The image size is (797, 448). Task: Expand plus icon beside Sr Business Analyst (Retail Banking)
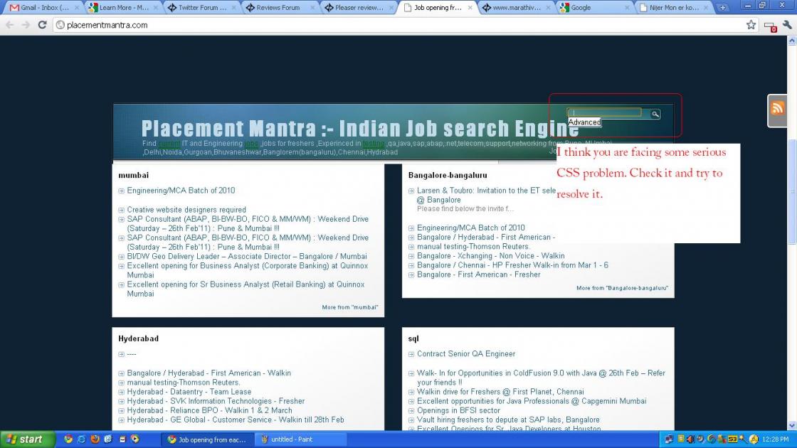pyautogui.click(x=121, y=285)
